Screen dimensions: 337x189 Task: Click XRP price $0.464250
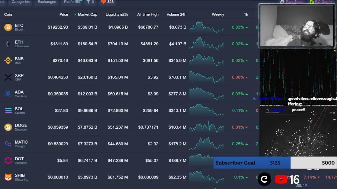[58, 77]
